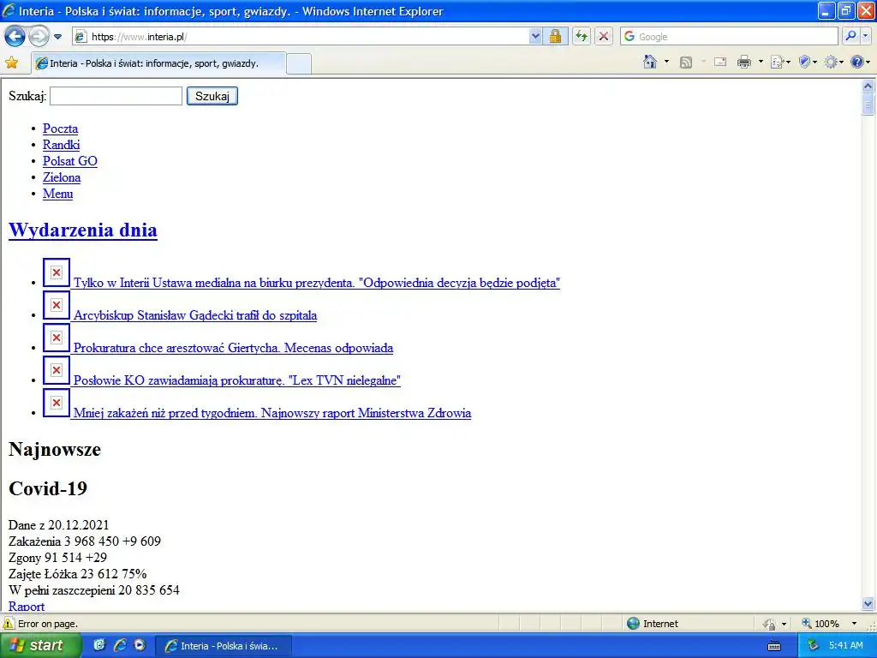The image size is (877, 658).
Task: Click the security lock icon in address bar
Action: pos(555,37)
